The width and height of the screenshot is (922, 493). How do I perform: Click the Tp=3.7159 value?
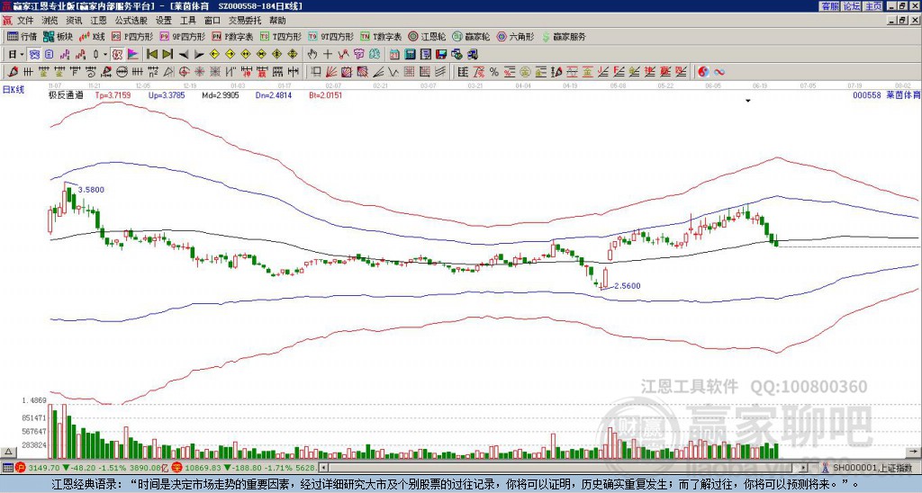pyautogui.click(x=113, y=94)
